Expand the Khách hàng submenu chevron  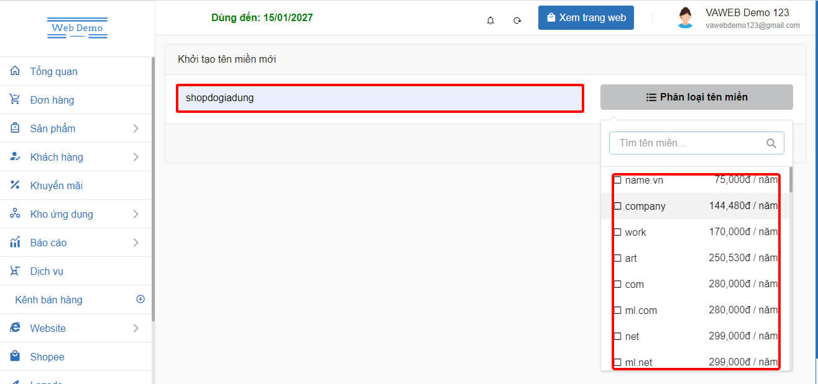(136, 157)
